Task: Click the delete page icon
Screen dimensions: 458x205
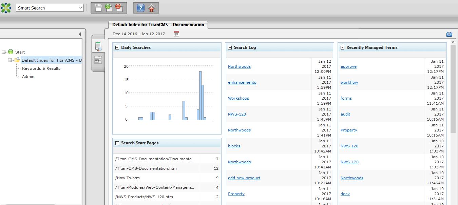Action: point(119,8)
